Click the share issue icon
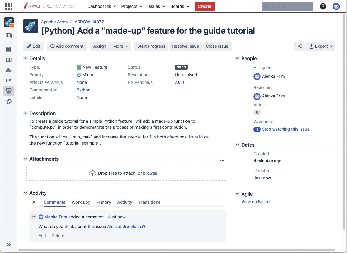Image resolution: width=347 pixels, height=253 pixels. coord(300,46)
